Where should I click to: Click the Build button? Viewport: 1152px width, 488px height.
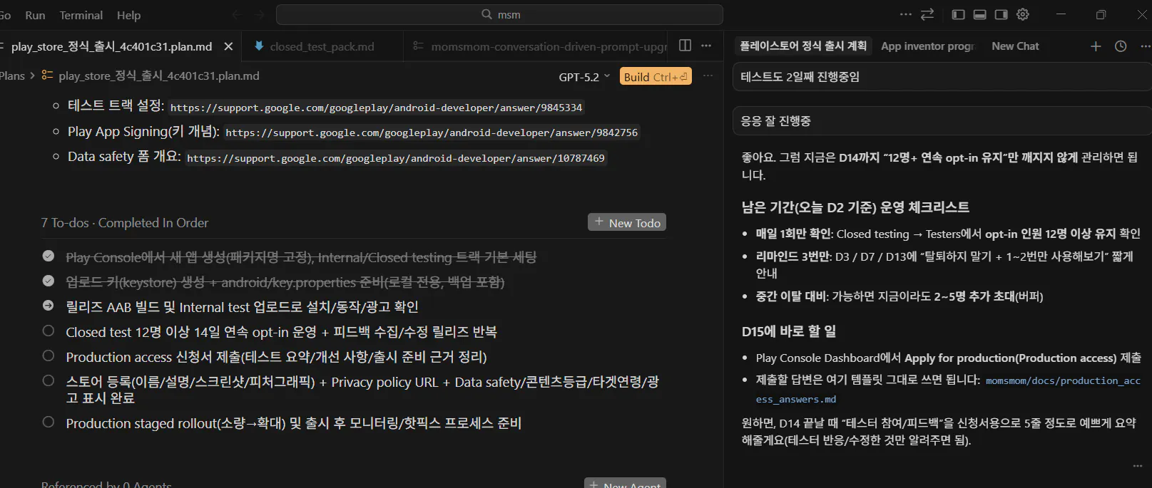[x=656, y=77]
